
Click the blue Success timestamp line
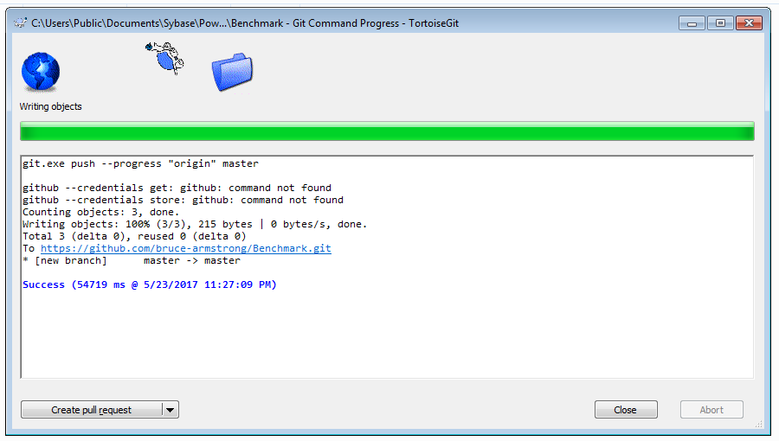pos(150,284)
